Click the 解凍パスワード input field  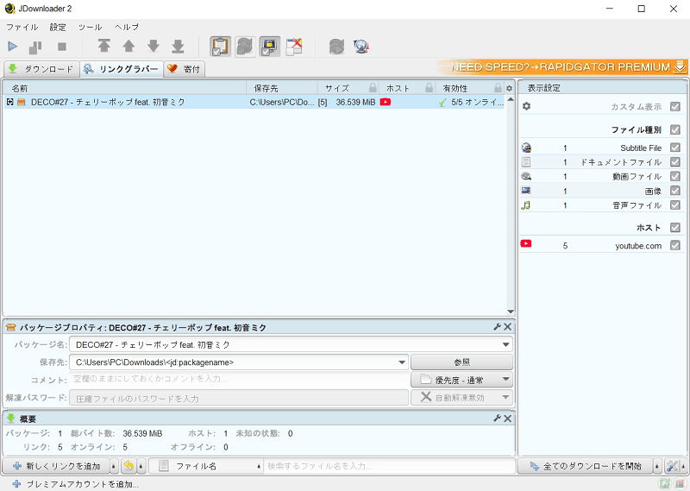click(x=239, y=398)
